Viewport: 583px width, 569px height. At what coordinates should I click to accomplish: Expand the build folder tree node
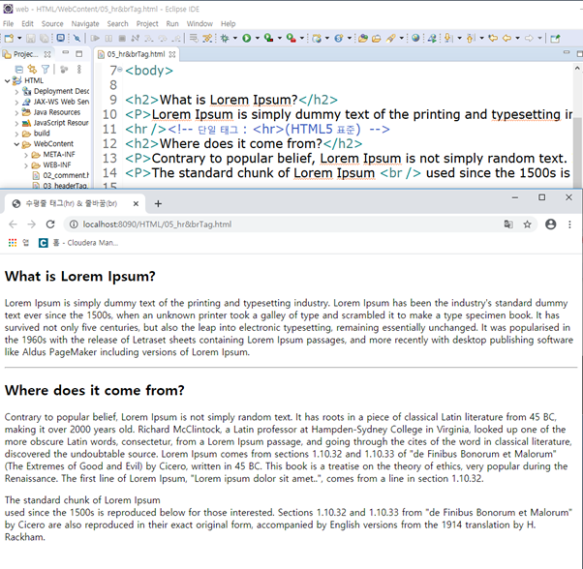point(16,134)
